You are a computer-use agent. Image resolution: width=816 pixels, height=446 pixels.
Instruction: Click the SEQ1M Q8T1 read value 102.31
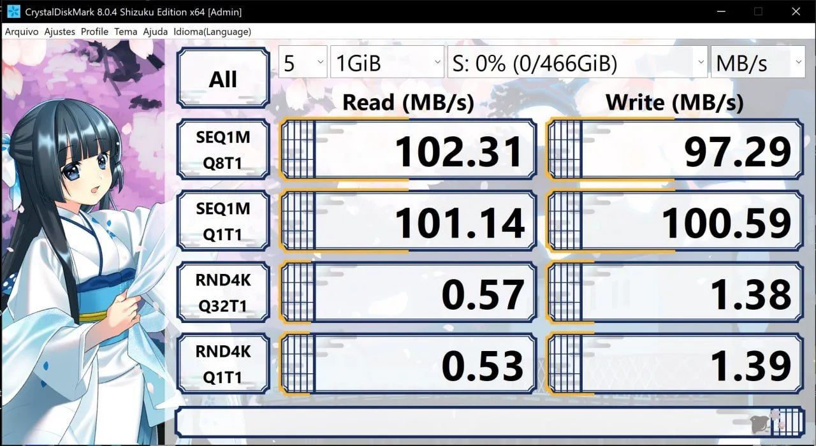pos(408,150)
